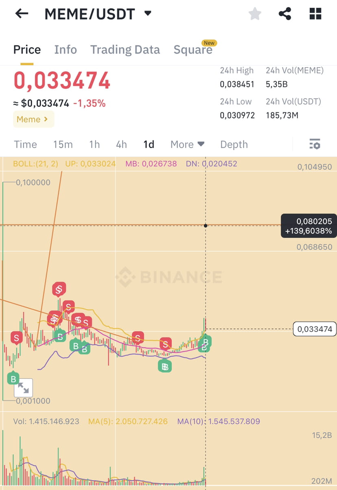Open chart settings icon beside Depth
337x490 pixels.
point(314,144)
